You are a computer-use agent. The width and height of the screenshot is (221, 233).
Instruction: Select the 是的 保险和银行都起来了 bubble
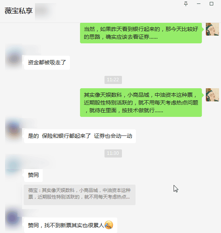80,136
